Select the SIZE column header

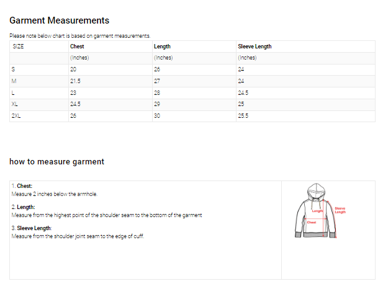(18, 47)
